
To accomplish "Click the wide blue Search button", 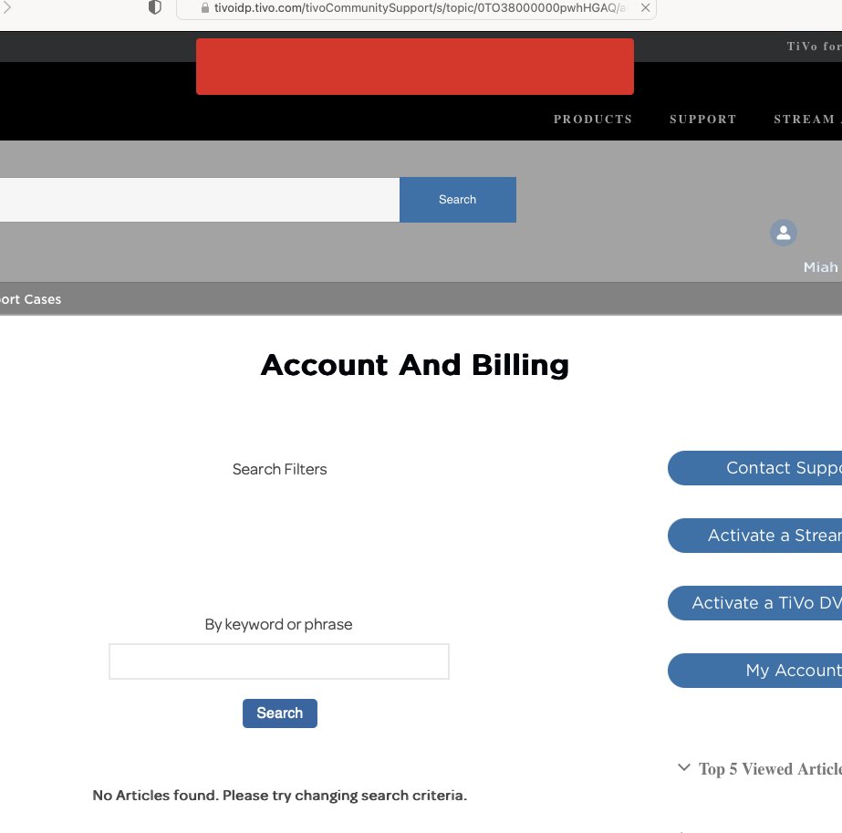I will click(x=458, y=200).
